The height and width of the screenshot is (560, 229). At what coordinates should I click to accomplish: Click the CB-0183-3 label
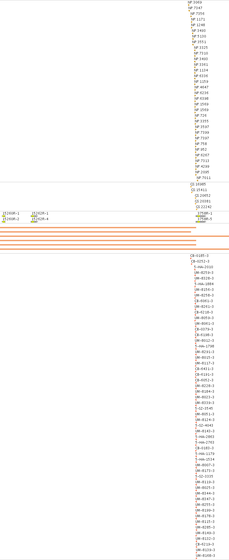click(x=205, y=448)
